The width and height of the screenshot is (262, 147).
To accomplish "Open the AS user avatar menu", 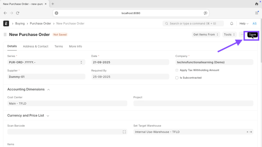I will coord(254,23).
